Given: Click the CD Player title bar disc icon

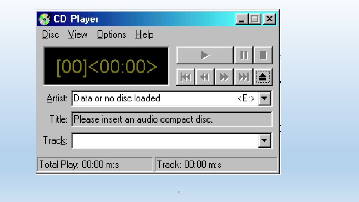Looking at the screenshot, I should [45, 19].
